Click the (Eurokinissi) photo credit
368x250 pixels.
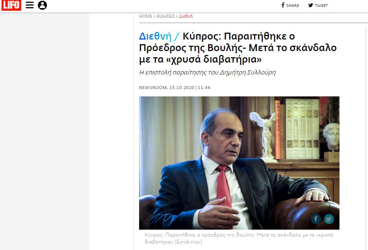click(x=188, y=242)
